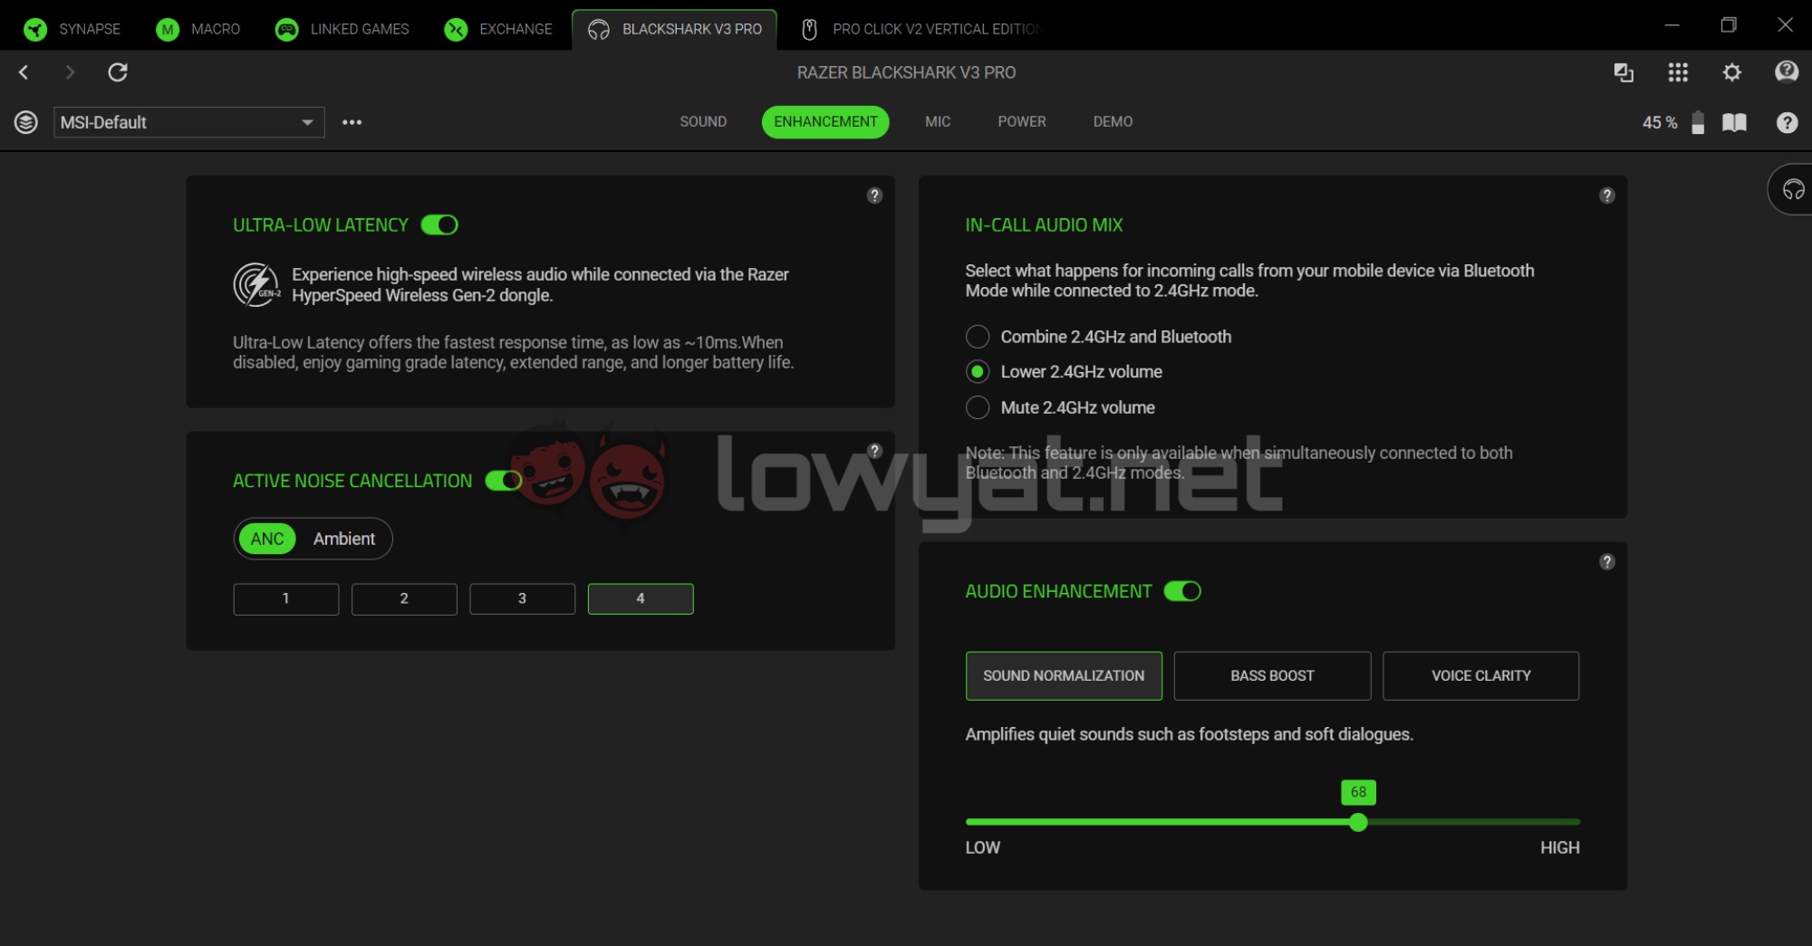Image resolution: width=1812 pixels, height=946 pixels.
Task: Choose ANC mode
Action: tap(267, 539)
